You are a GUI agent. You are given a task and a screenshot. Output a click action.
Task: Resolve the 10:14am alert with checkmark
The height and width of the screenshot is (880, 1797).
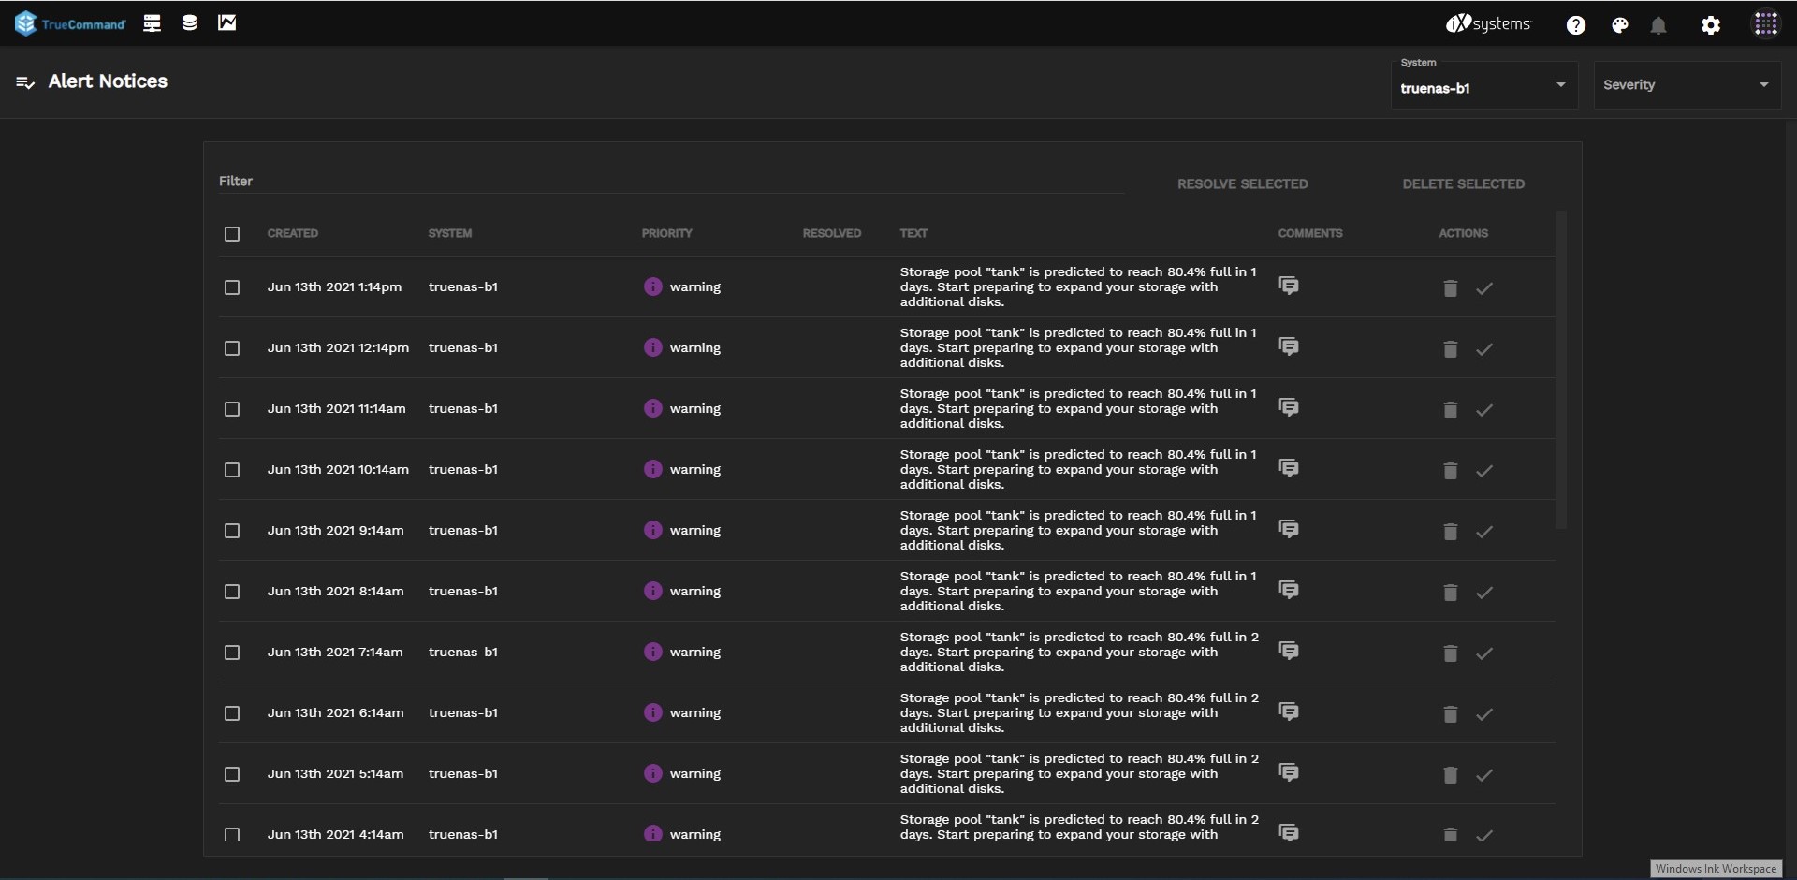1484,471
